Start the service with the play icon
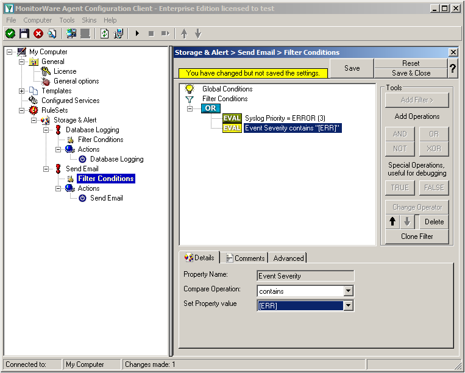The height and width of the screenshot is (373, 465). (x=137, y=34)
